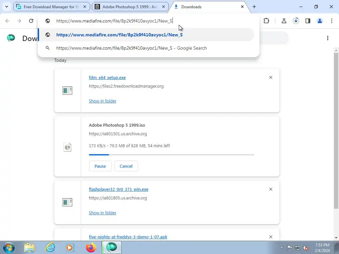The image size is (339, 254).
Task: Open flashplayer32_0r0_371_win.exe file link
Action: tap(119, 190)
